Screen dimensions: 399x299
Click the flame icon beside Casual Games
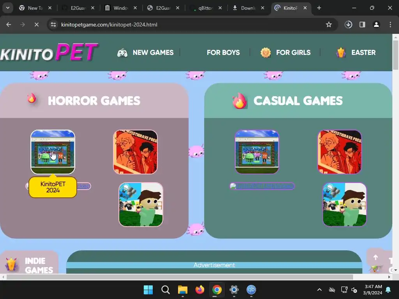click(240, 101)
